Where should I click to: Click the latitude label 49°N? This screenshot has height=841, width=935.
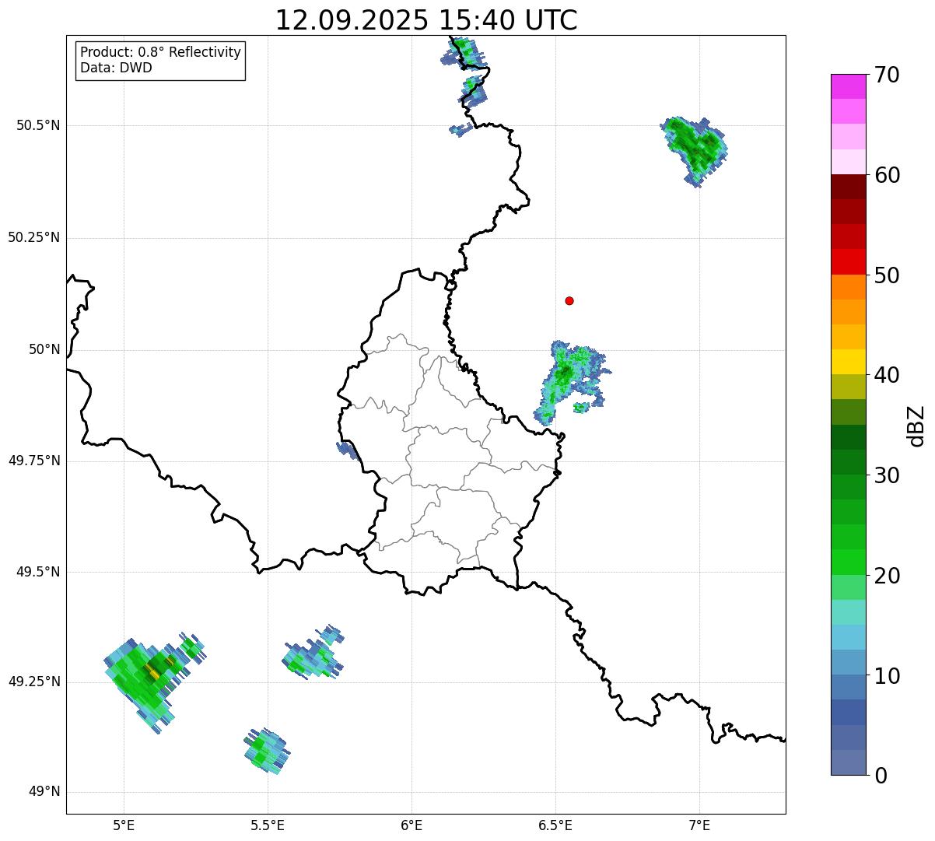[44, 792]
